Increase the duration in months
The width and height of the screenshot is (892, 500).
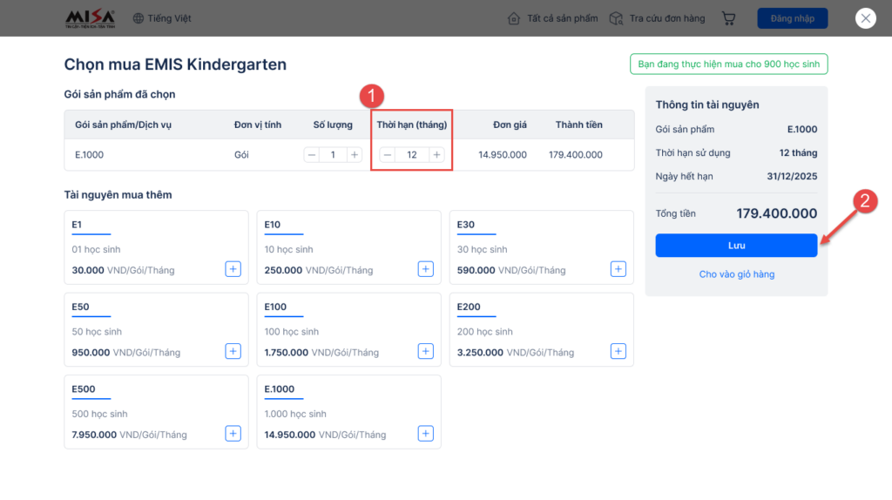click(436, 155)
